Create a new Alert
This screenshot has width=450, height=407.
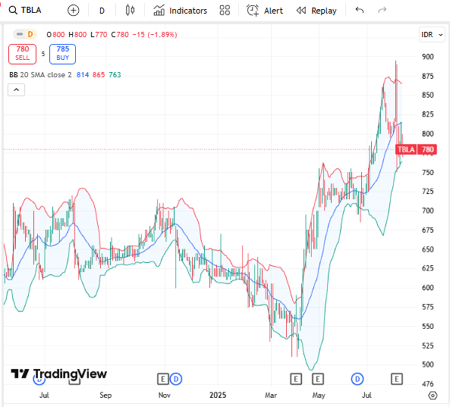click(x=265, y=11)
